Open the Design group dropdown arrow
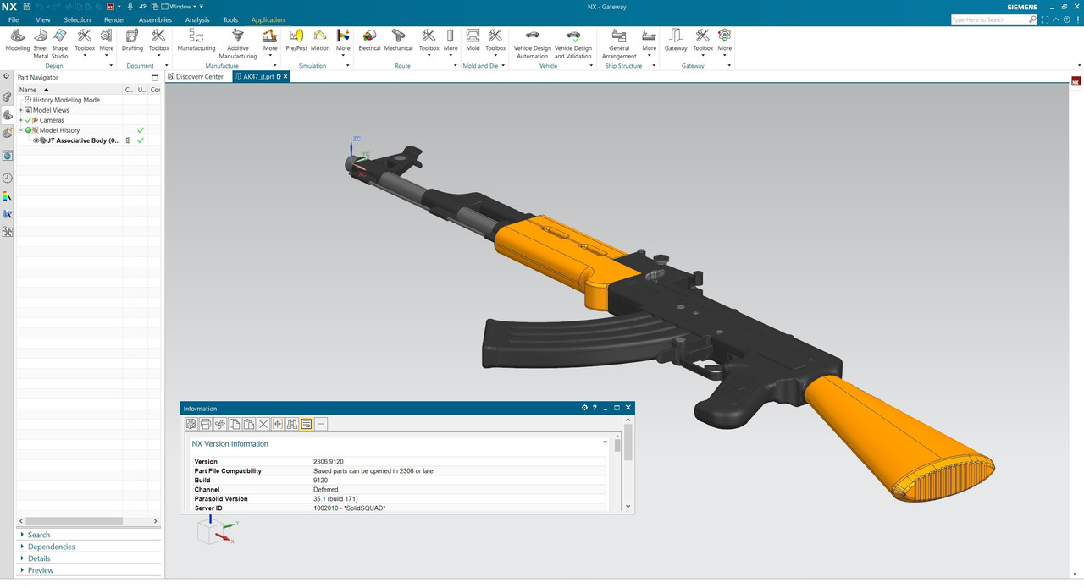Screen dimensions: 1084x588 coord(111,65)
